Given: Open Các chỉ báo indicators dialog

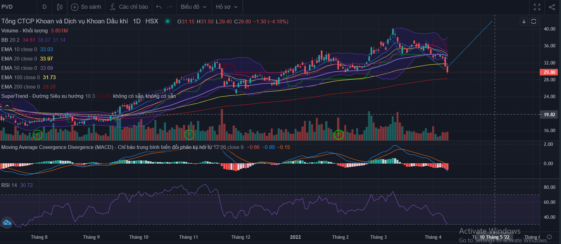Looking at the screenshot, I should pyautogui.click(x=129, y=7).
